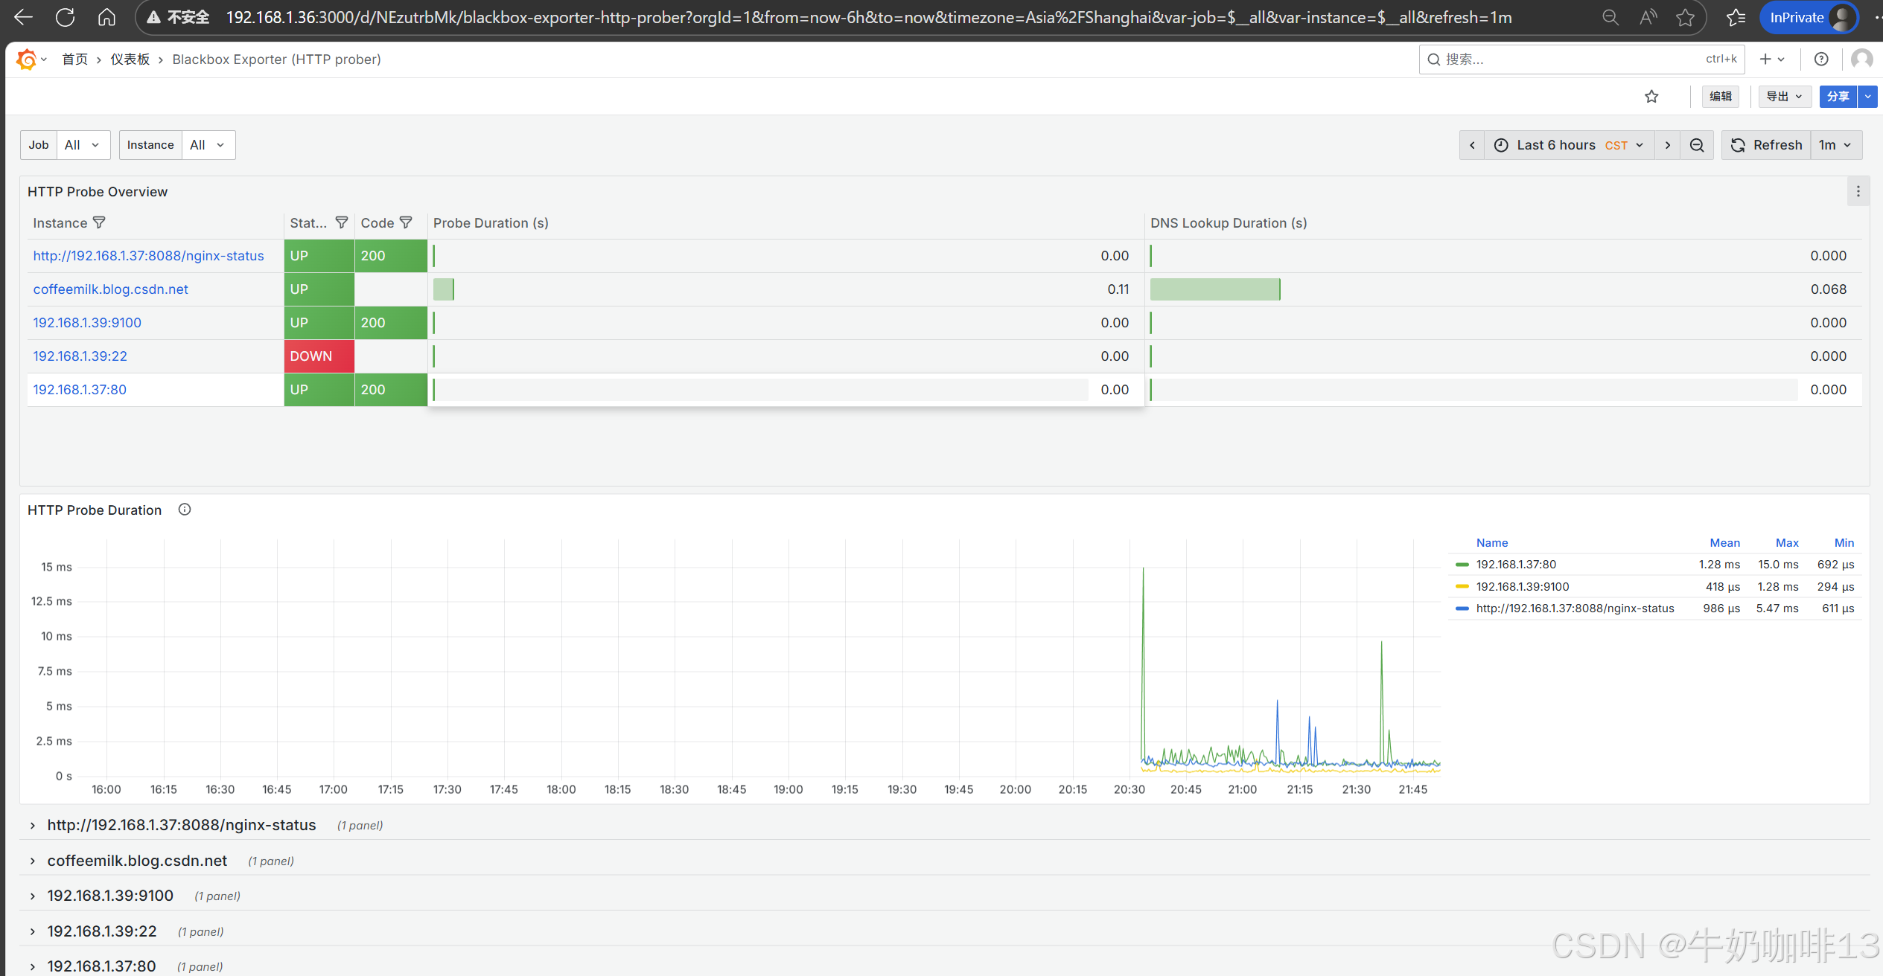This screenshot has height=976, width=1883.
Task: Click the Grafana logo icon
Action: pyautogui.click(x=26, y=60)
